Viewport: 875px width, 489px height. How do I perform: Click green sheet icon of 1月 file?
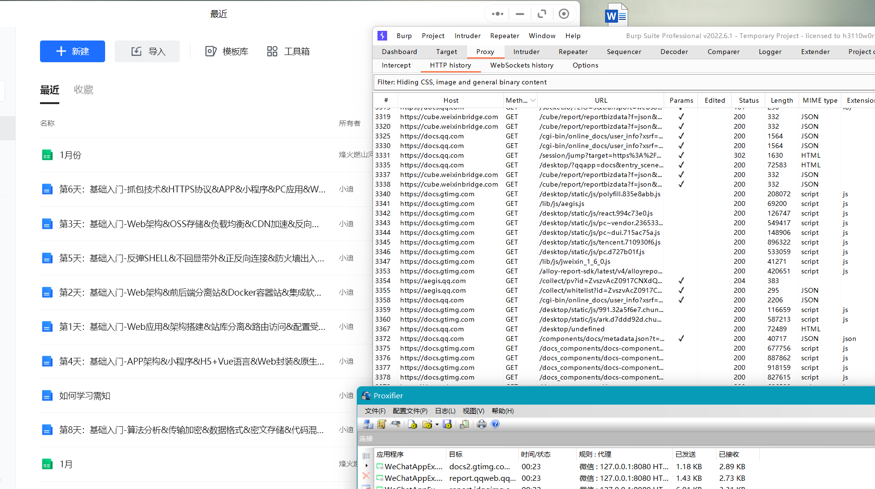tap(47, 464)
